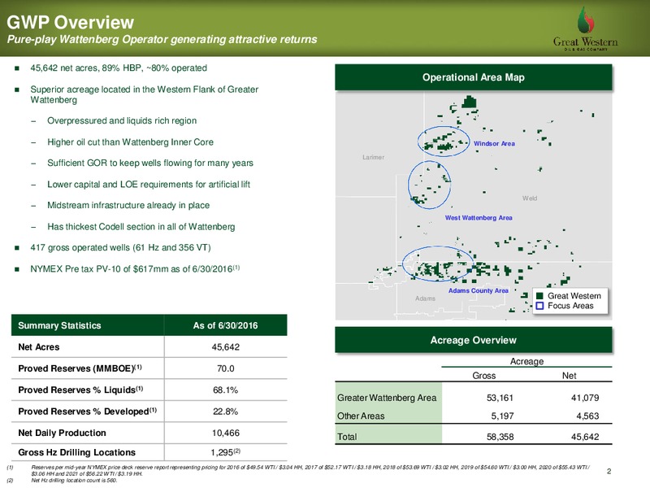Click footnote (1) about NYMEX price deck
The height and width of the screenshot is (488, 650).
(x=298, y=470)
